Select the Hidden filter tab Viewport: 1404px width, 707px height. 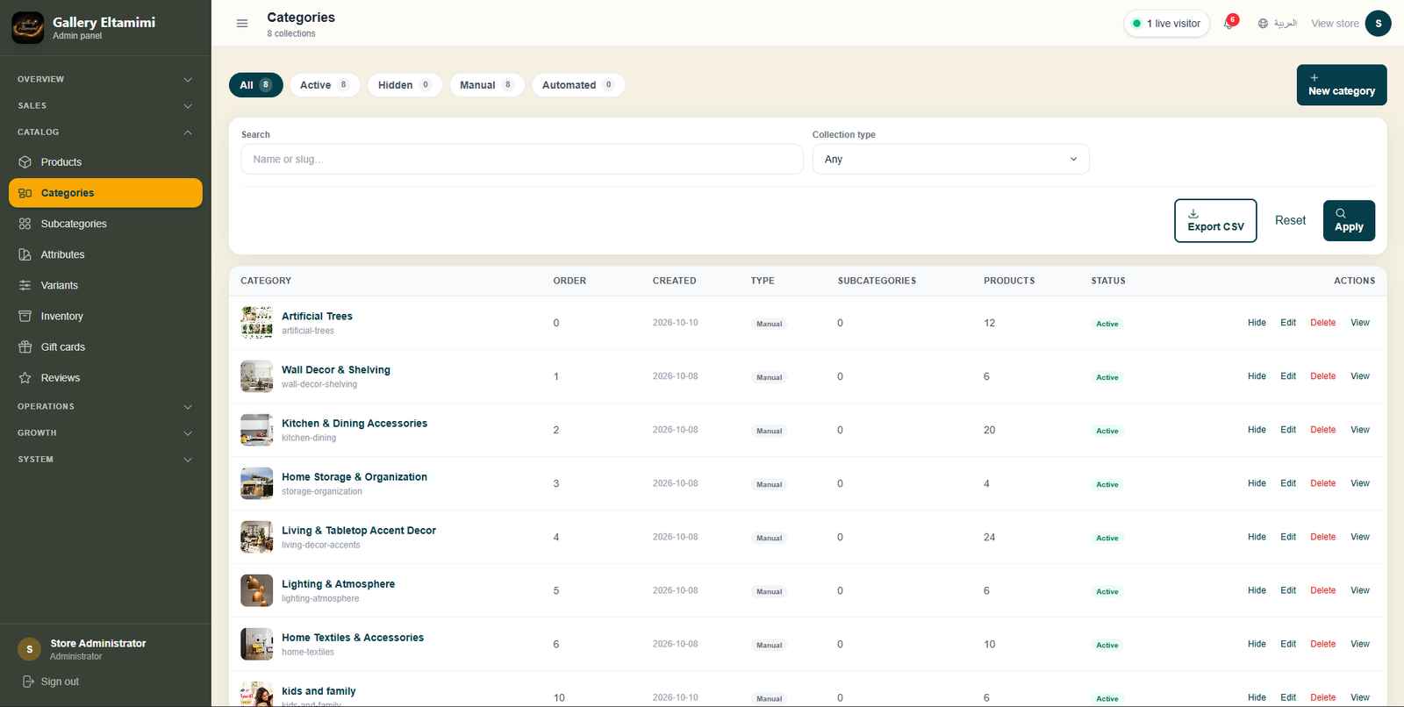point(405,85)
